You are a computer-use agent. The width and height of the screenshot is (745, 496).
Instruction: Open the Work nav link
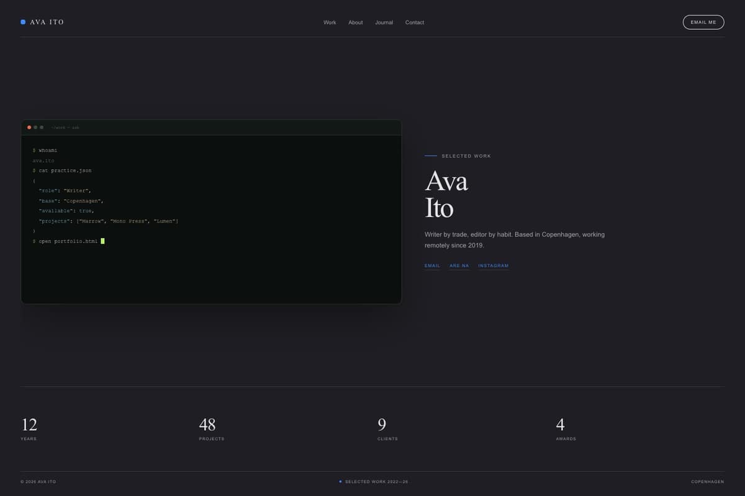tap(330, 22)
